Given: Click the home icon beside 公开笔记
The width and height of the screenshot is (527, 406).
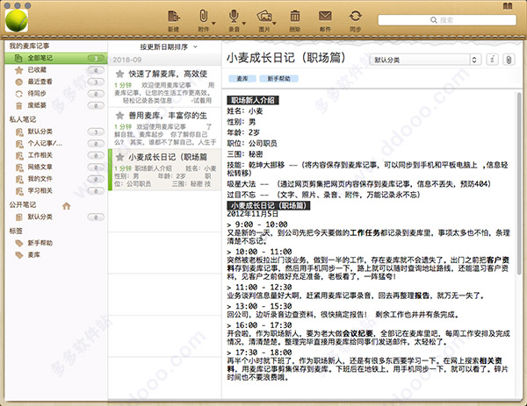Looking at the screenshot, I should [67, 205].
